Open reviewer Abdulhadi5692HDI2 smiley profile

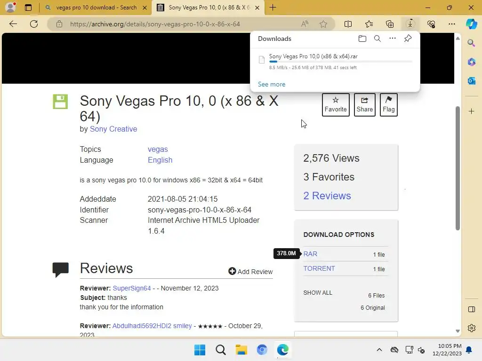click(x=152, y=326)
